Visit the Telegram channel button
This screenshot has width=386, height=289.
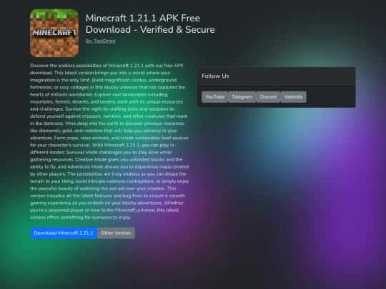click(242, 97)
